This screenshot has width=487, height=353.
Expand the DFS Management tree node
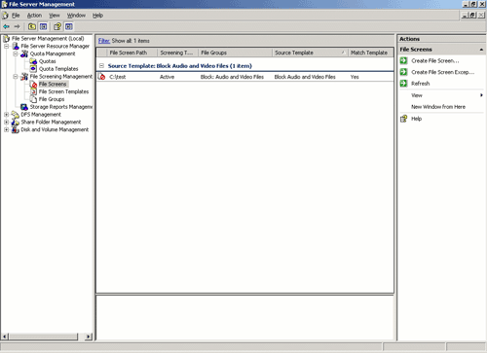tap(6, 115)
